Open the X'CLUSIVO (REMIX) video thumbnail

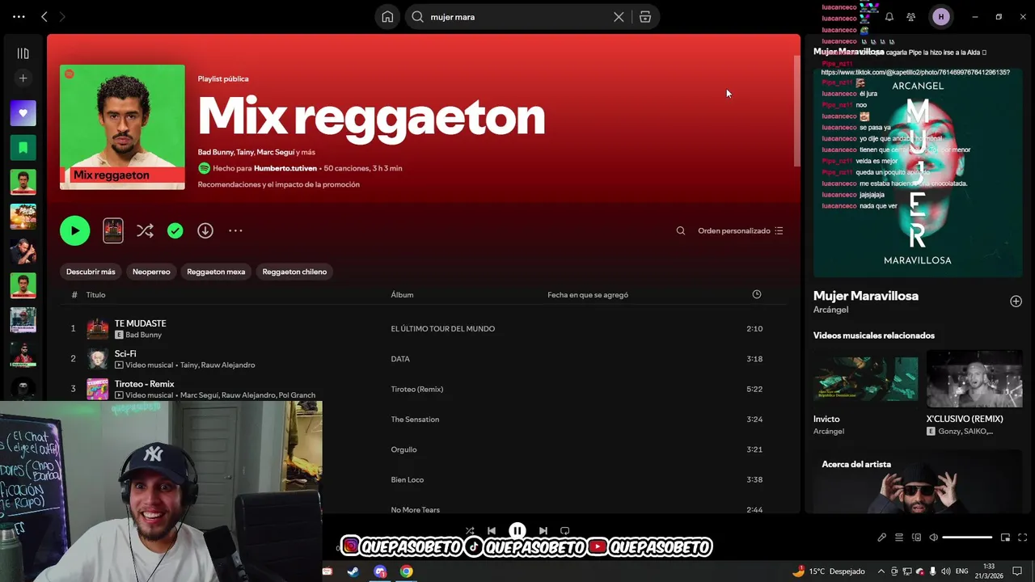pos(974,378)
